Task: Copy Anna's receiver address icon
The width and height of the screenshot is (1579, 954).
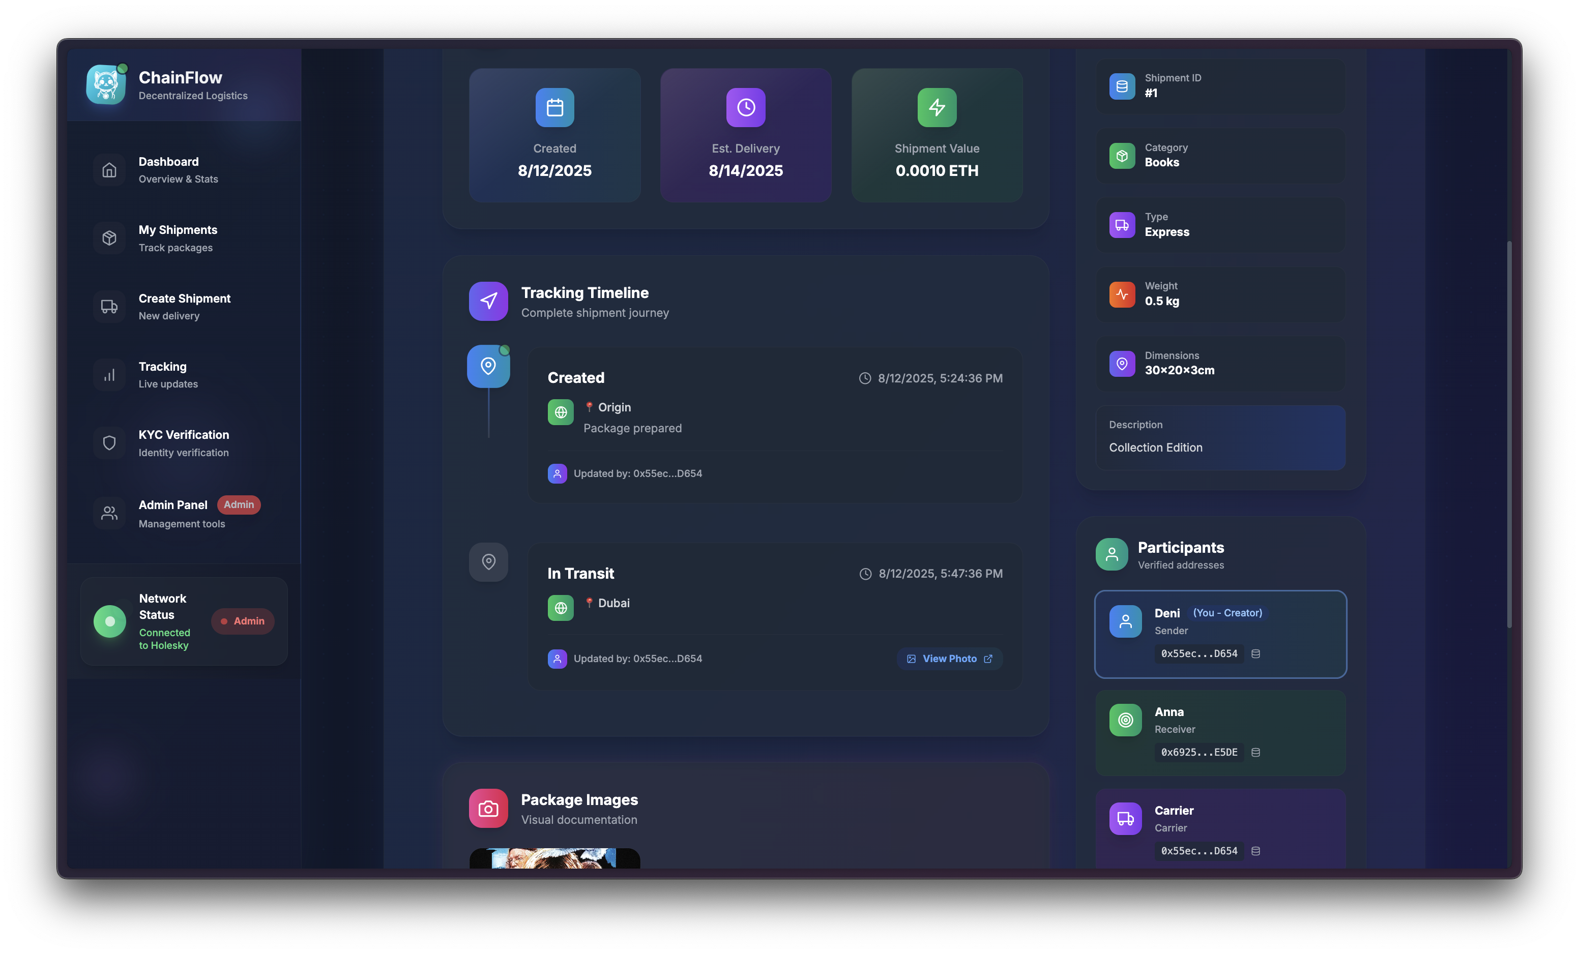Action: (x=1255, y=752)
